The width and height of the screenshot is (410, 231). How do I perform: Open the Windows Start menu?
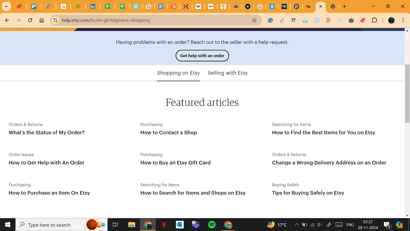click(8, 225)
